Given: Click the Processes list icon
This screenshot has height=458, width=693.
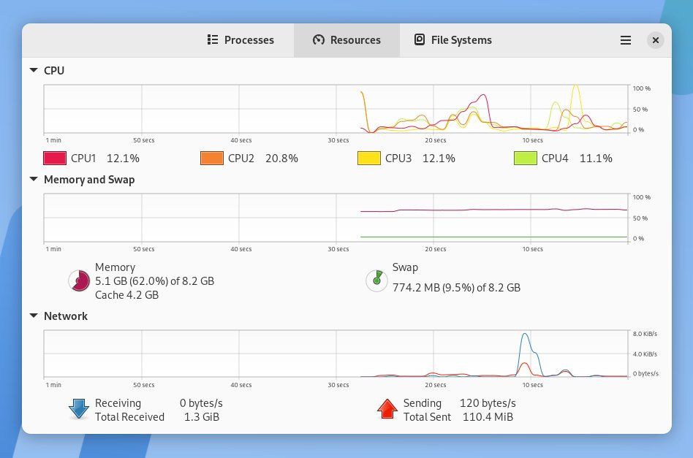Looking at the screenshot, I should [x=212, y=40].
